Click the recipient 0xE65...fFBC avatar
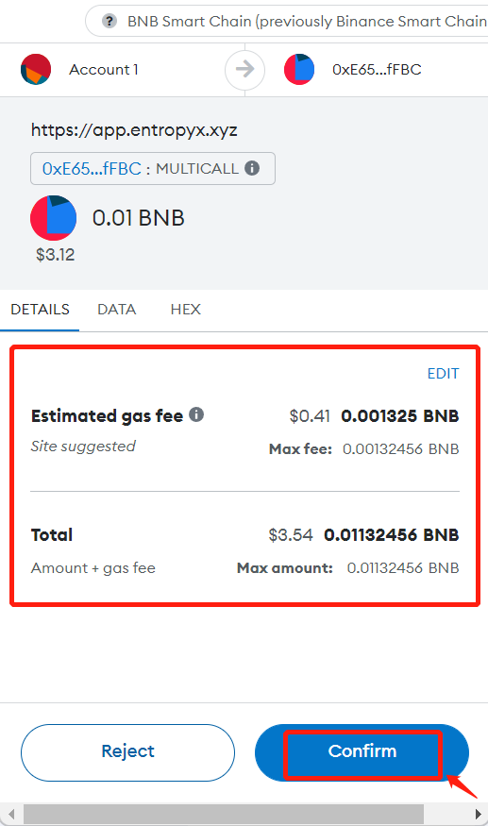 pyautogui.click(x=299, y=69)
